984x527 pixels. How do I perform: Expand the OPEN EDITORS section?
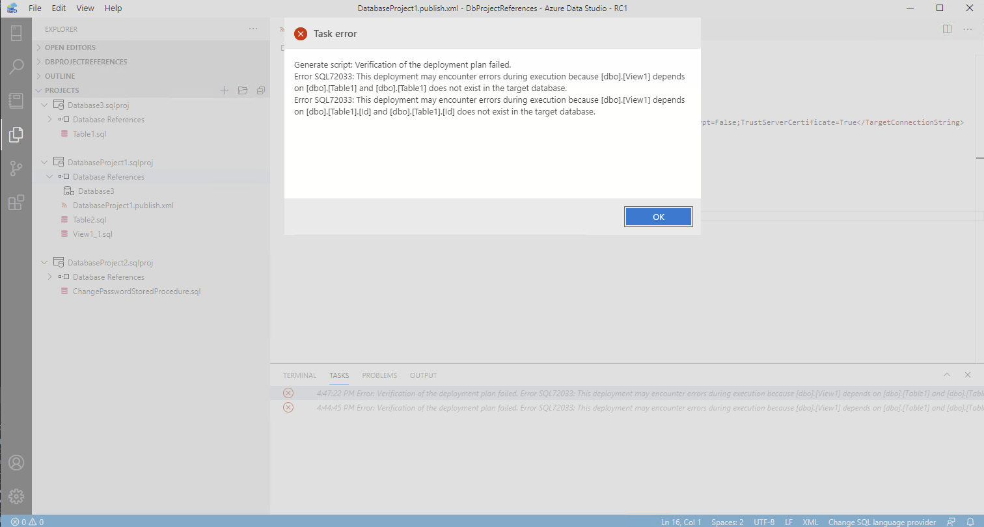70,47
